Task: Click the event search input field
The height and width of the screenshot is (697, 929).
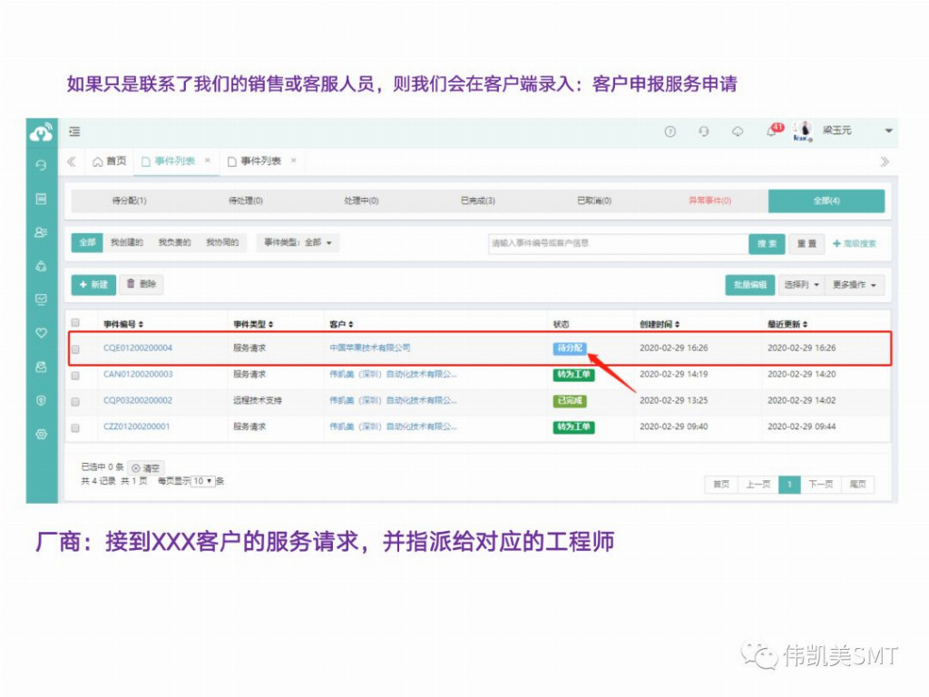Action: click(x=617, y=243)
